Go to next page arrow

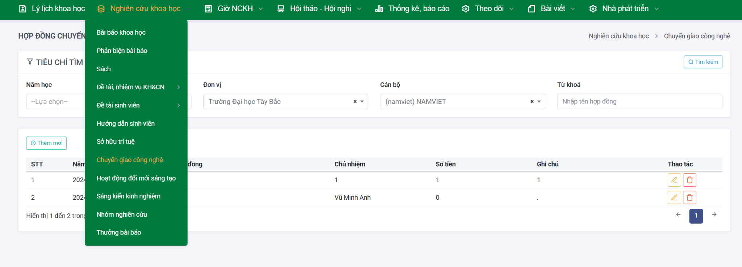714,215
